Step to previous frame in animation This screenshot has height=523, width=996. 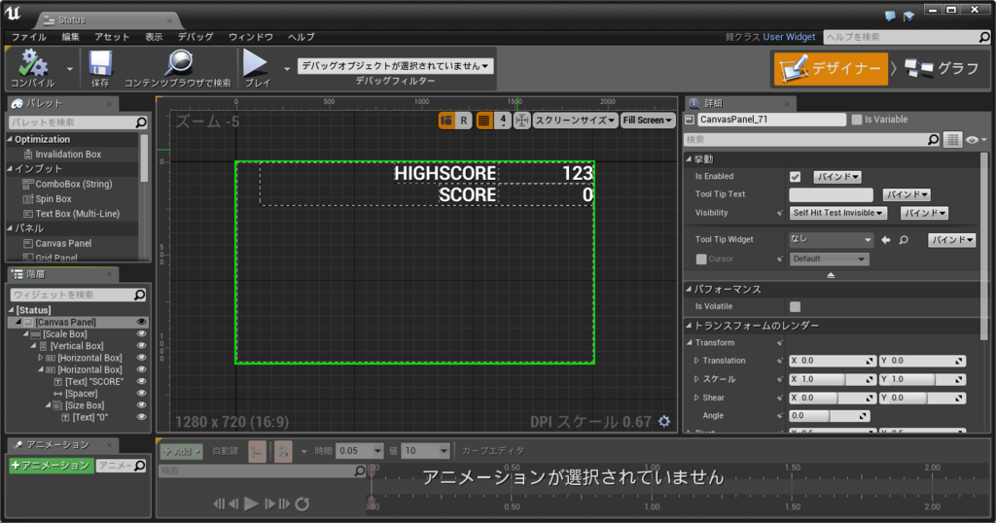[x=233, y=504]
